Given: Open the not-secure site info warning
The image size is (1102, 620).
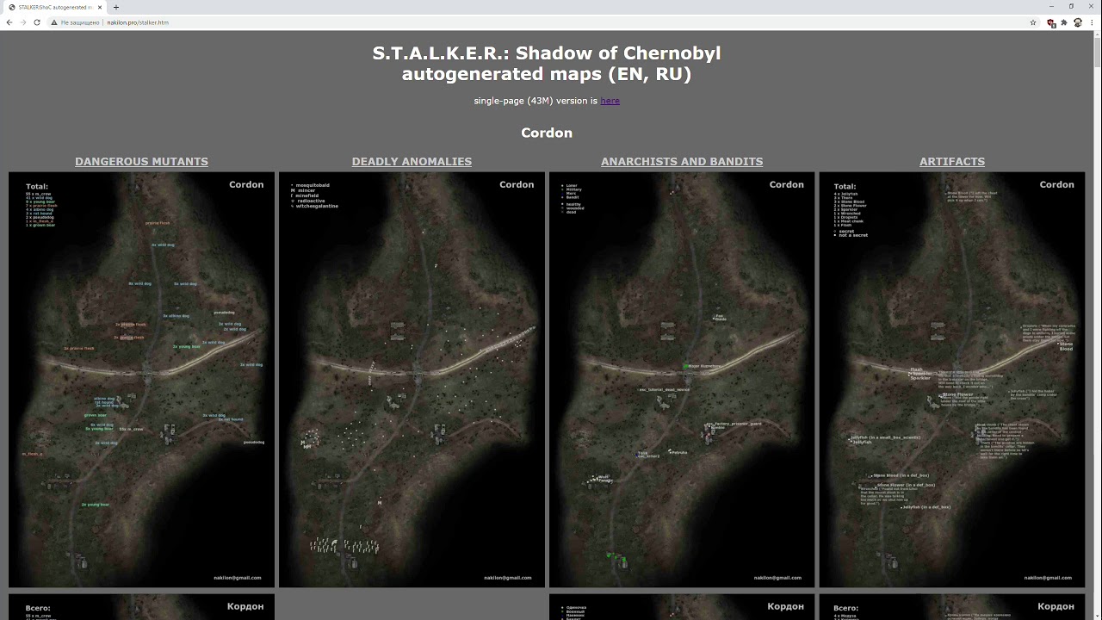Looking at the screenshot, I should [76, 22].
